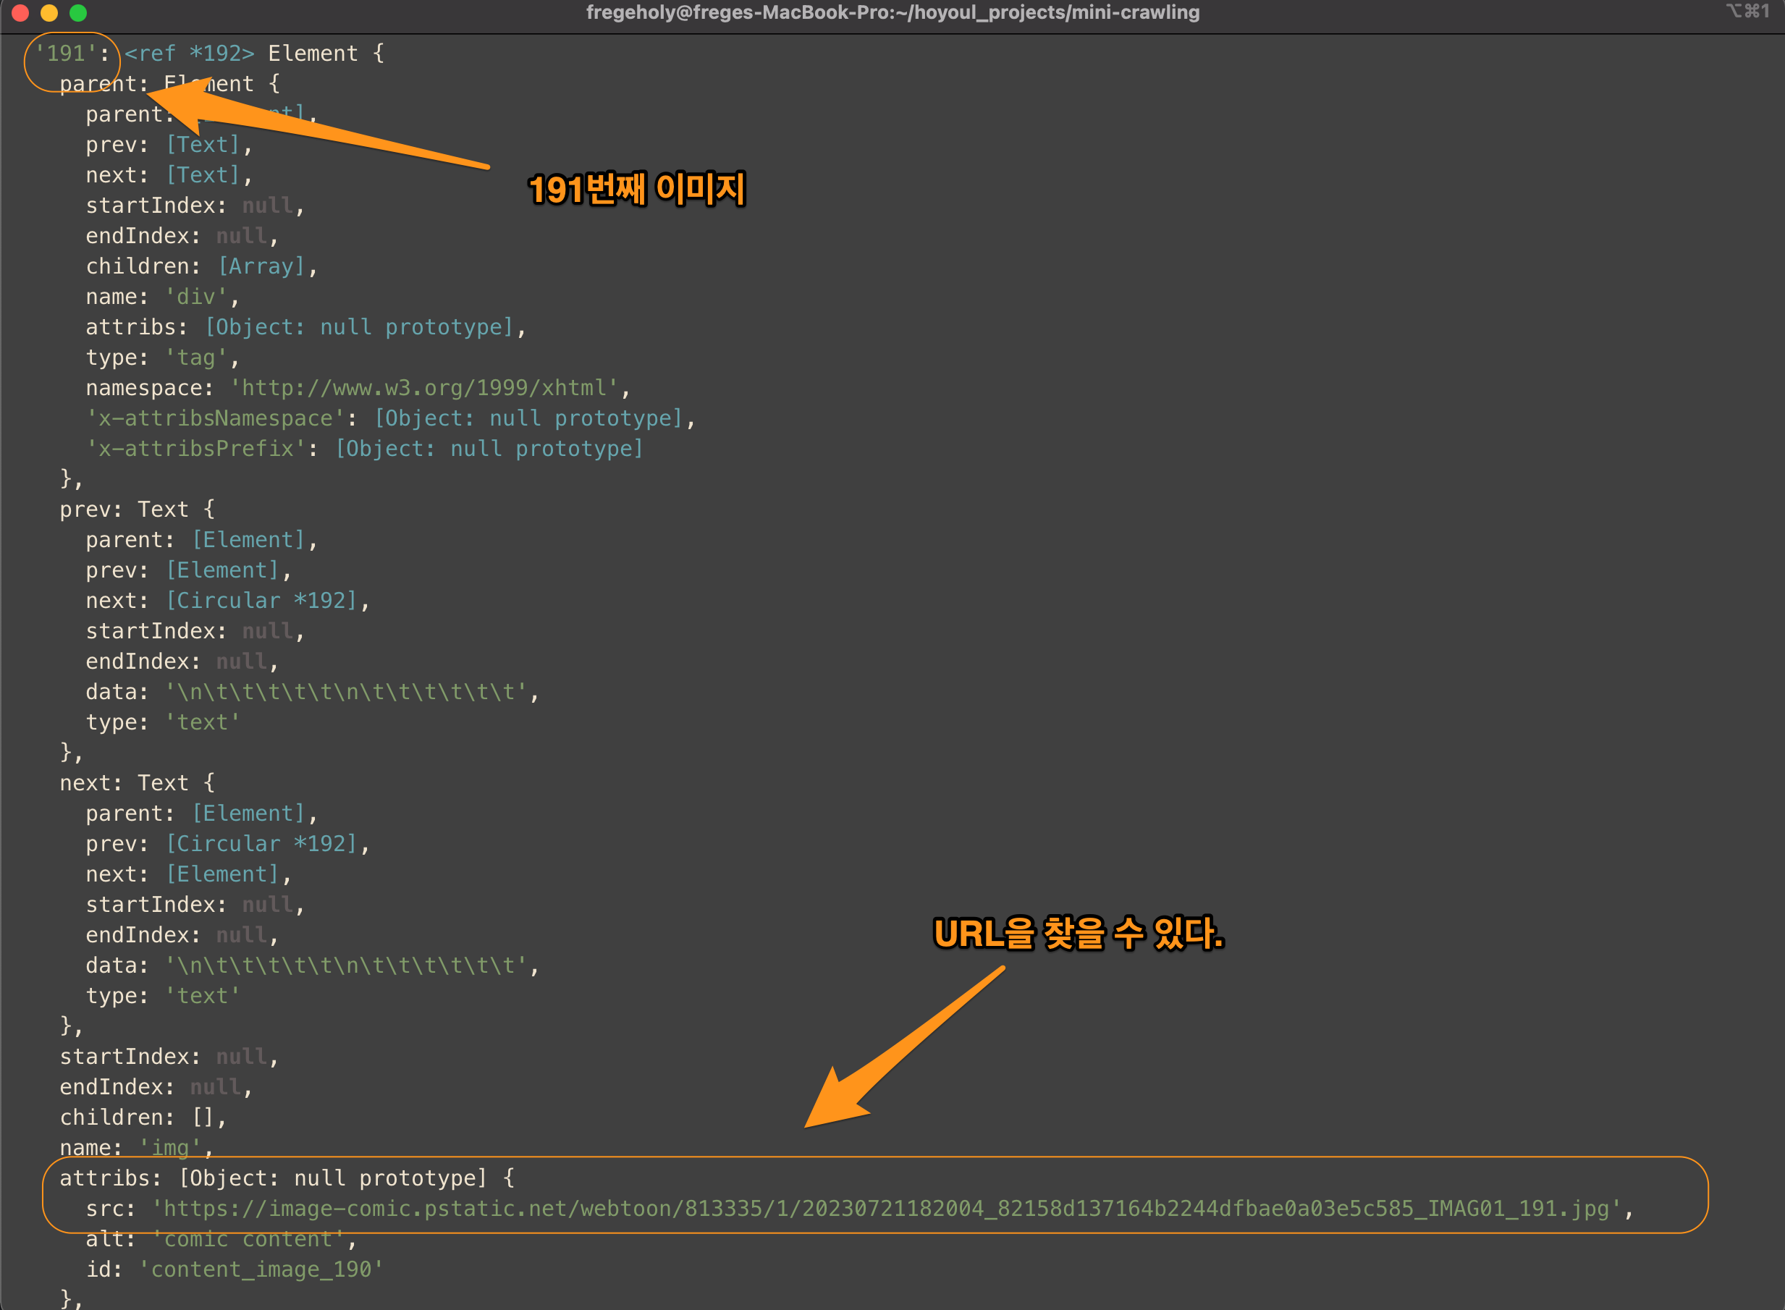Click first '[Circular *192]' under prev Text
Viewport: 1785px width, 1310px height.
[263, 601]
